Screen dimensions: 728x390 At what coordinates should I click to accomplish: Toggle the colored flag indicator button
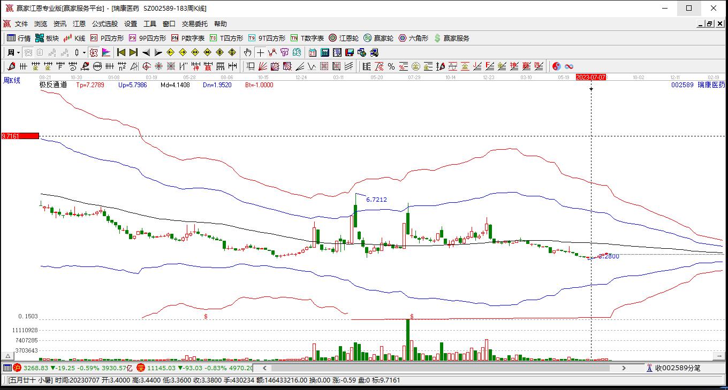click(106, 52)
